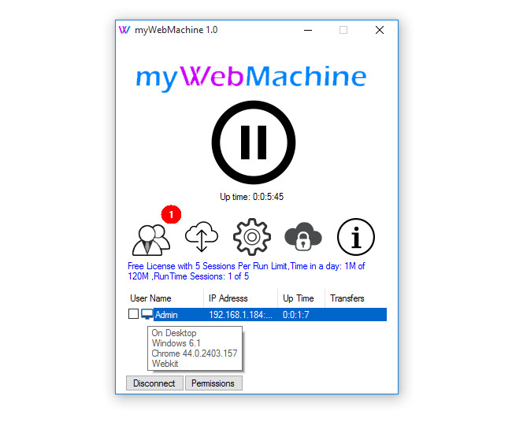Open the cloud lock security icon
The image size is (512, 433).
pos(303,236)
